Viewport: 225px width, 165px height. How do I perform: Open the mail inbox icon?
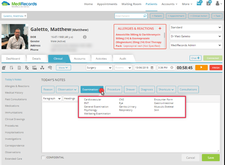point(199,3)
